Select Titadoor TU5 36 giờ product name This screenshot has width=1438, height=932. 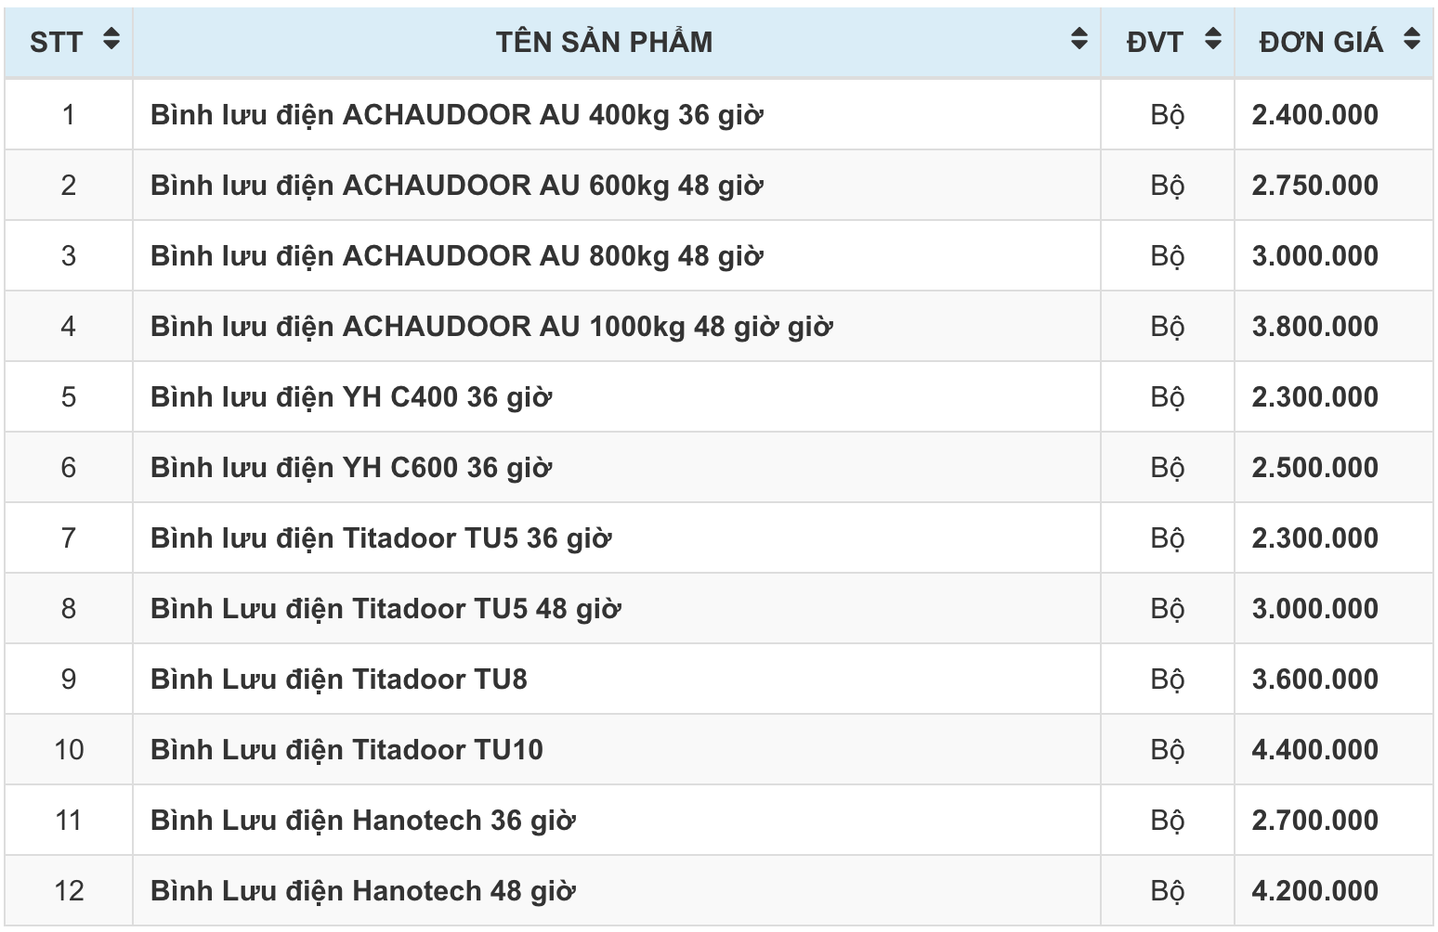click(381, 538)
